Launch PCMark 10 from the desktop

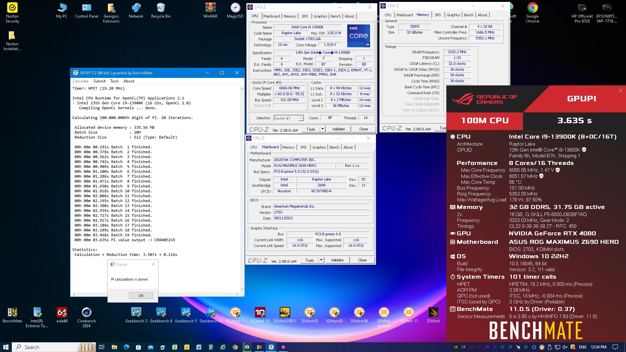(x=260, y=315)
